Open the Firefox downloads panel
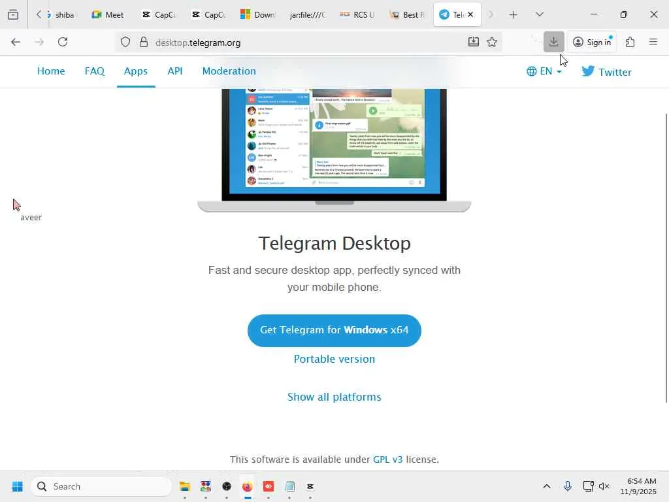The width and height of the screenshot is (669, 502). 554,42
